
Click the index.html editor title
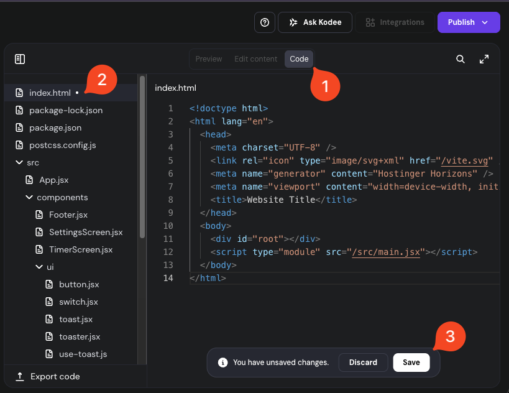point(176,88)
